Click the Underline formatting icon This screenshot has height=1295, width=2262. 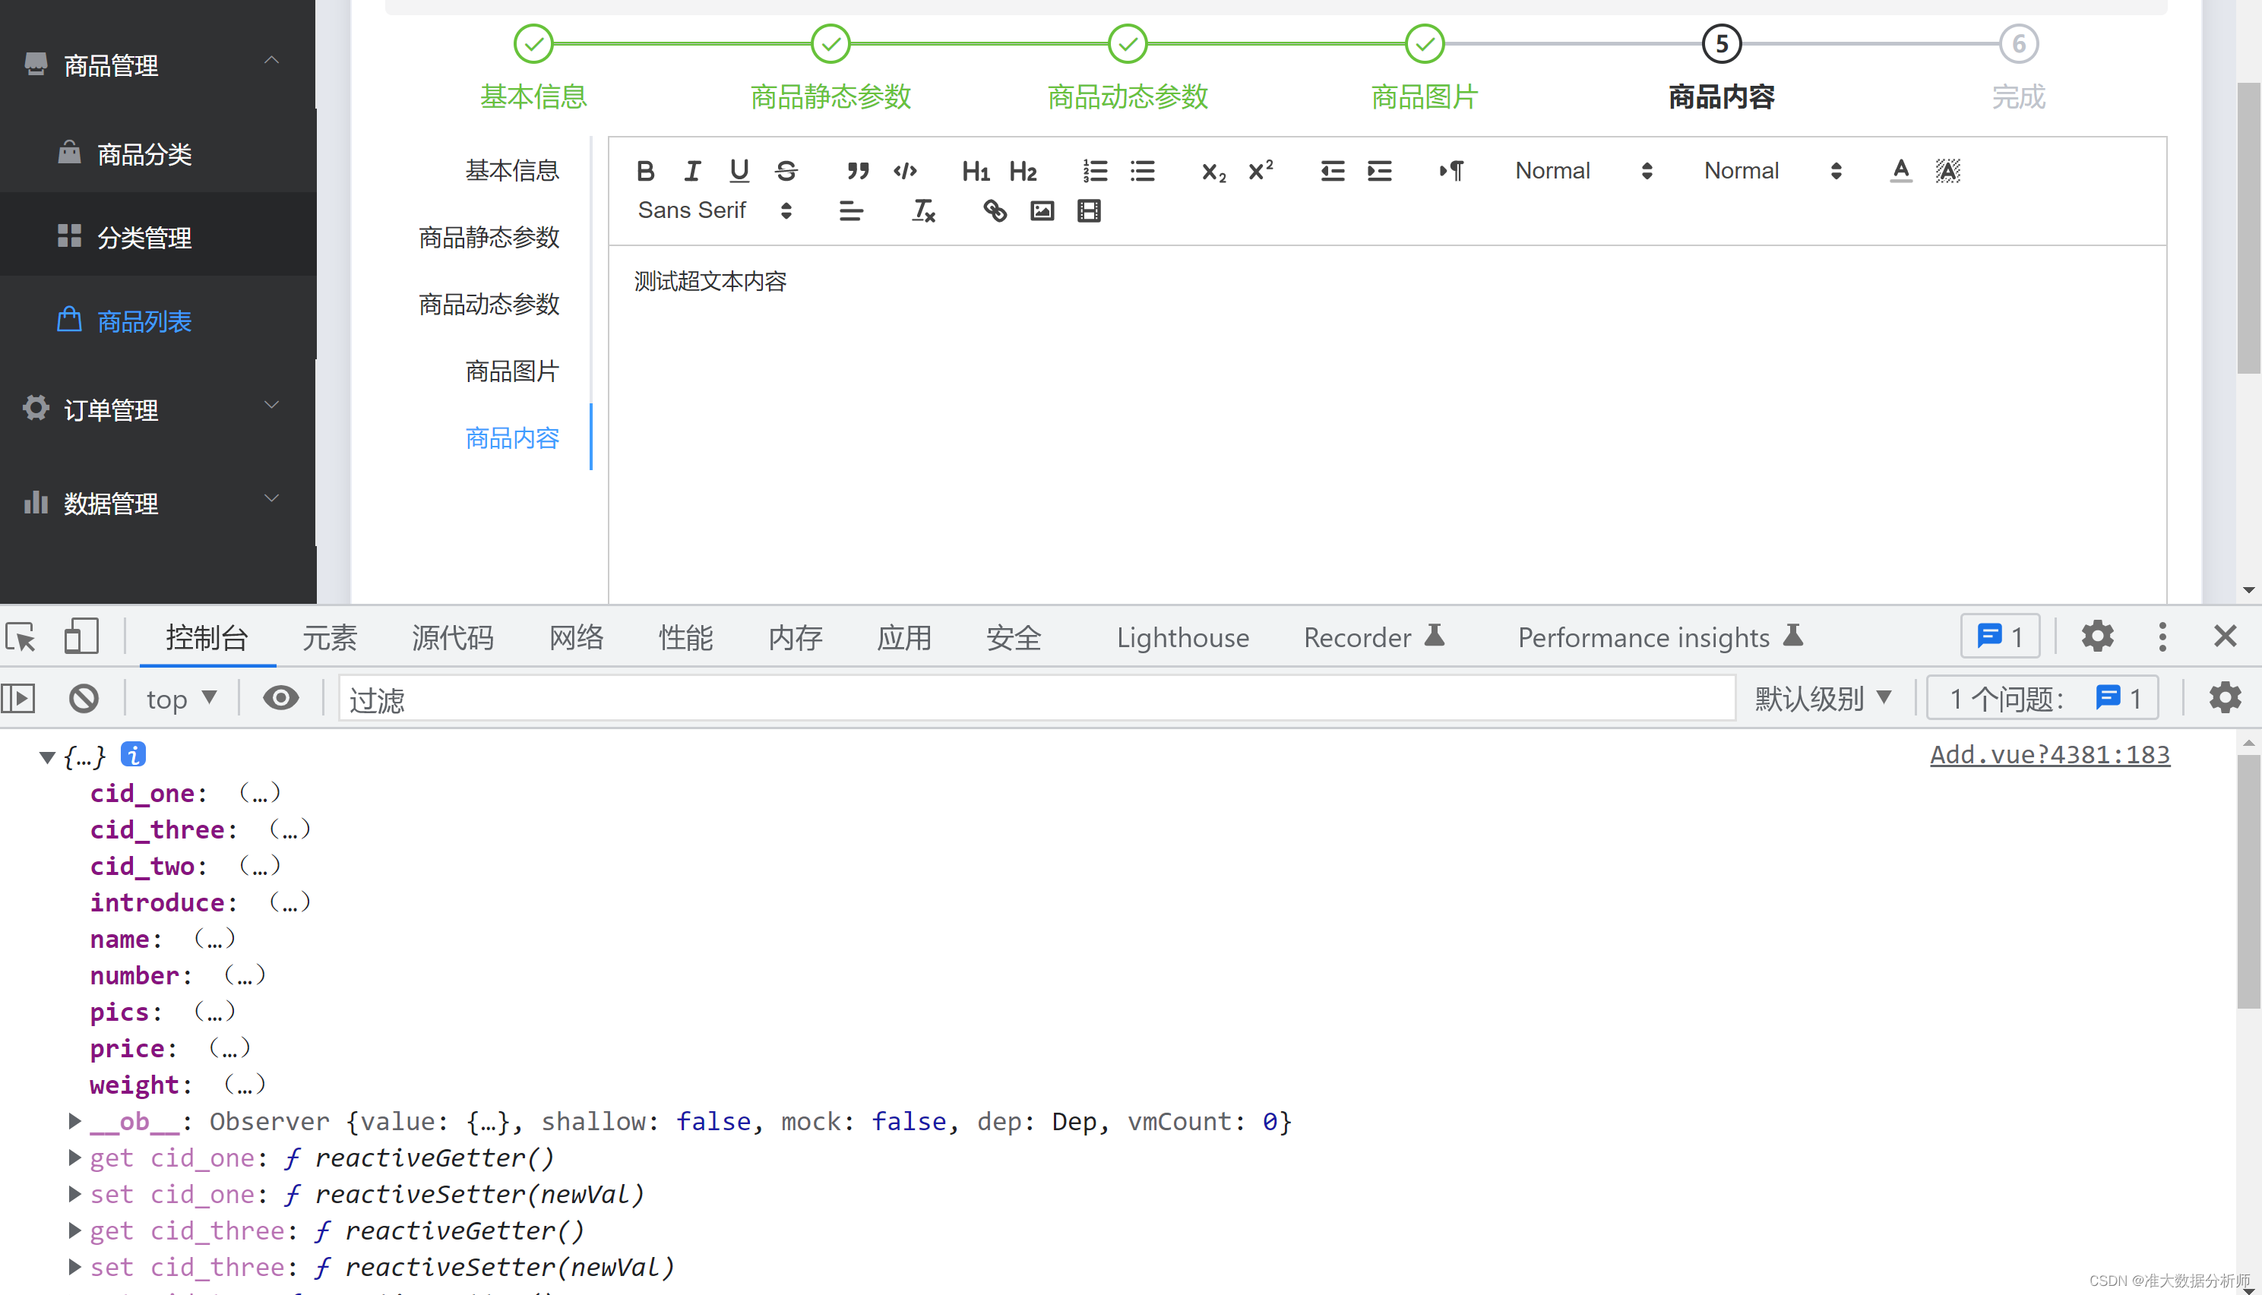pyautogui.click(x=738, y=169)
